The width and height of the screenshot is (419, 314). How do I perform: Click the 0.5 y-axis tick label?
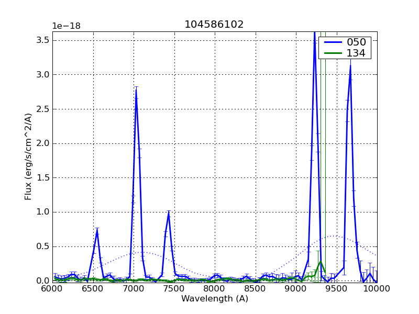pyautogui.click(x=43, y=246)
